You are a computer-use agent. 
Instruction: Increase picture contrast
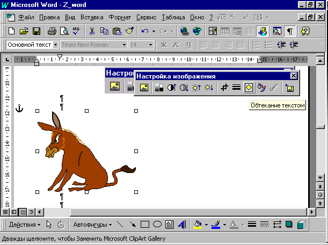(172, 88)
